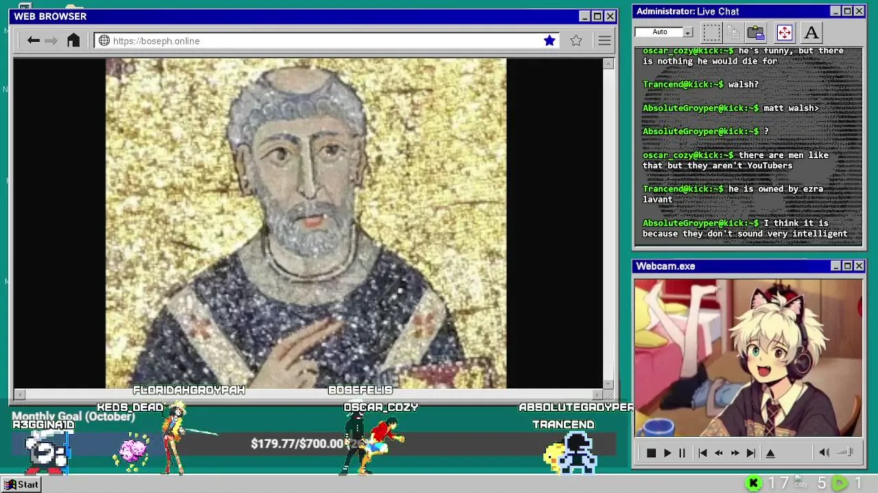The width and height of the screenshot is (878, 493).
Task: Click the browser horizontal scrollbar right arrow
Action: click(x=597, y=394)
